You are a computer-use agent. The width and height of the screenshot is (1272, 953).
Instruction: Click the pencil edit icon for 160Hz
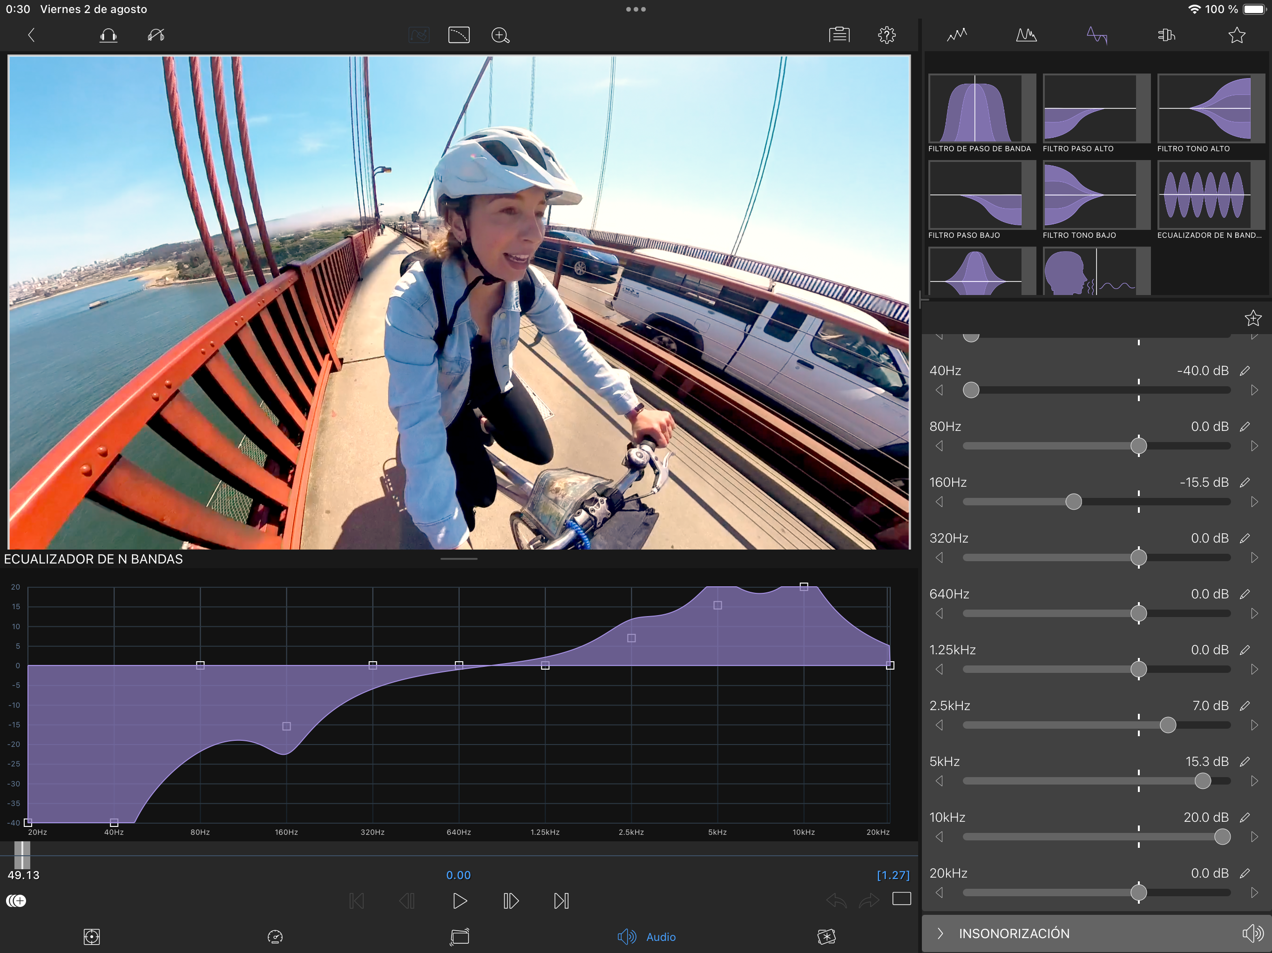tap(1245, 483)
